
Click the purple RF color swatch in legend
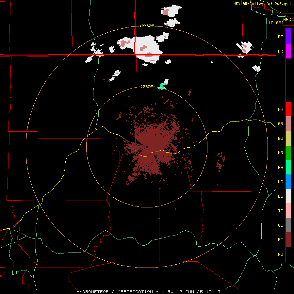click(288, 37)
